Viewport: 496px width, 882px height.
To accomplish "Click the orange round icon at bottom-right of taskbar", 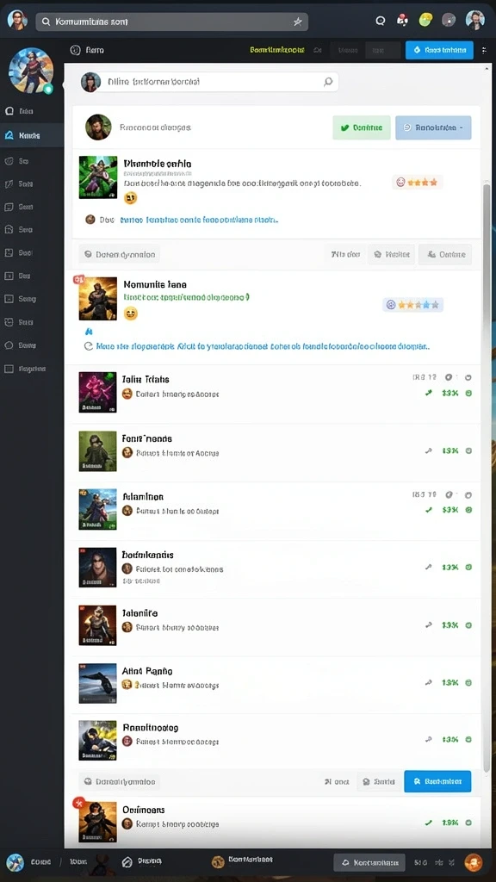I will pyautogui.click(x=474, y=861).
